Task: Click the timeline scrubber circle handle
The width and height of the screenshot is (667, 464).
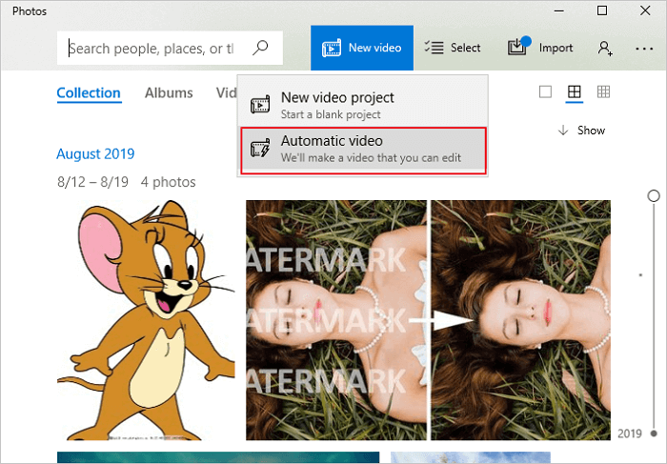Action: click(653, 195)
